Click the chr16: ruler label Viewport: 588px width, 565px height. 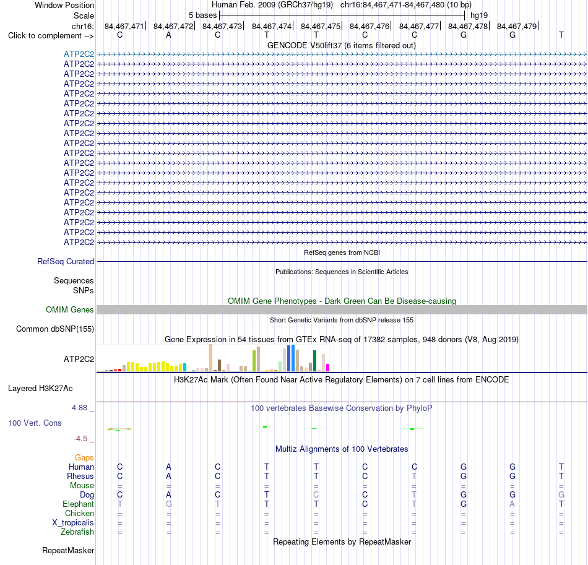click(x=83, y=26)
